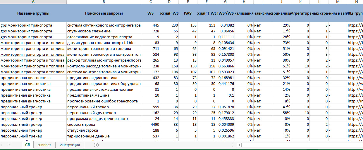Select cell 'статусная строка'
Viewport: 363px width, 150px height.
click(104, 130)
